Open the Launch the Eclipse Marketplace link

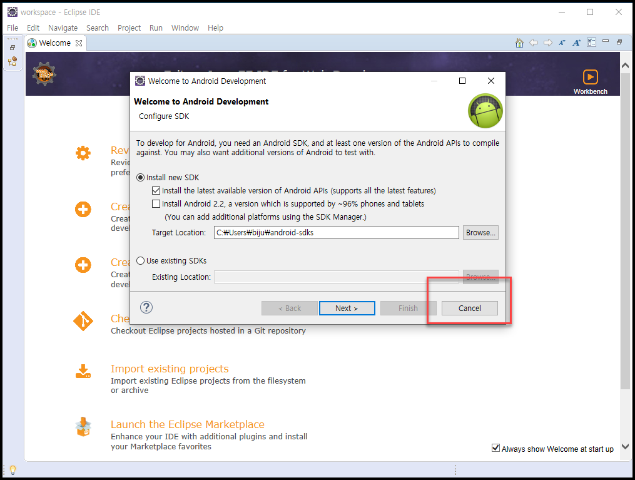188,424
